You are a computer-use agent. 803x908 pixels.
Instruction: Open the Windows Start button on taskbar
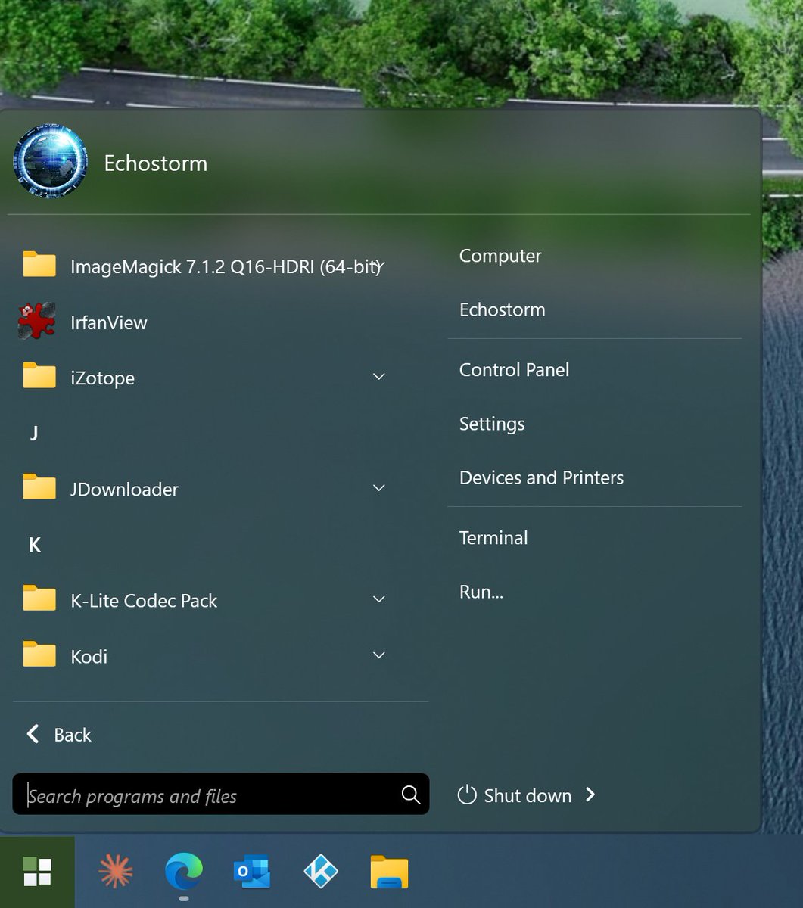37,872
